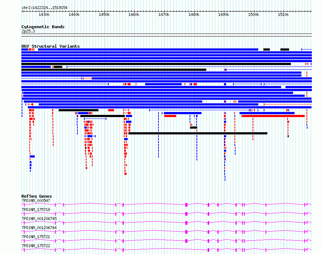Click the 1480k ruler tick label

(x=194, y=14)
